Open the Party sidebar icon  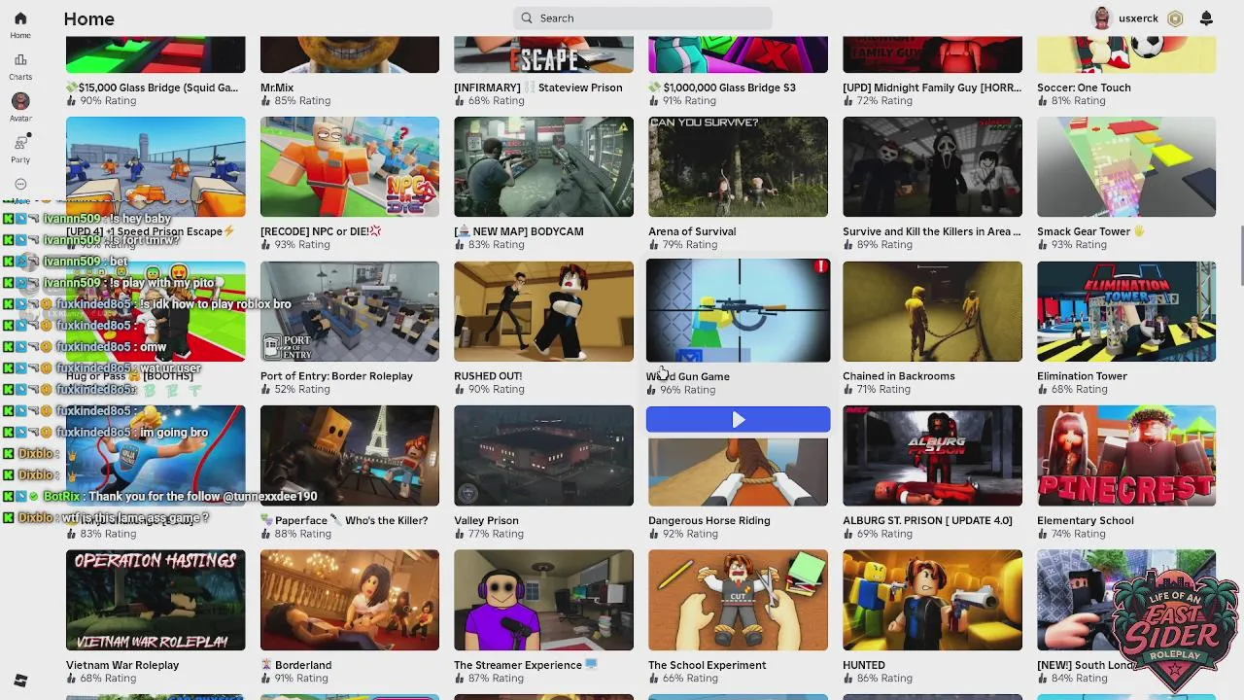pos(20,143)
